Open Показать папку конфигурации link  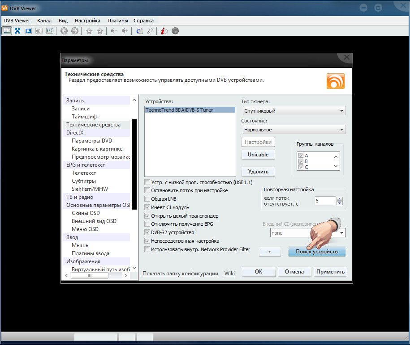(x=180, y=273)
